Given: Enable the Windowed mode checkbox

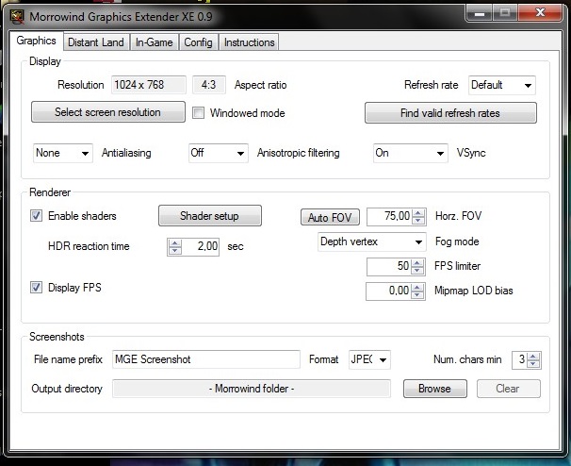Looking at the screenshot, I should (199, 113).
